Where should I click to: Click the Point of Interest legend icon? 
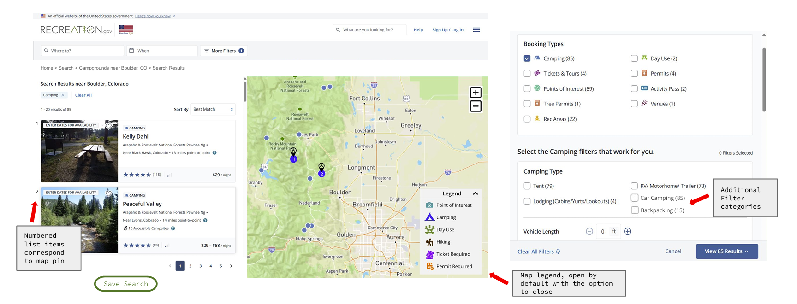(x=429, y=205)
